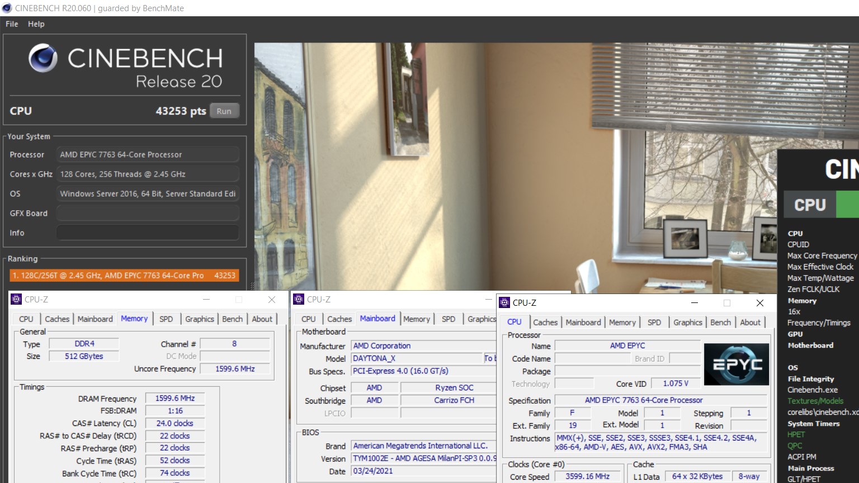Click the FSB:DRAM 1:16 value
The width and height of the screenshot is (859, 483).
pyautogui.click(x=175, y=411)
